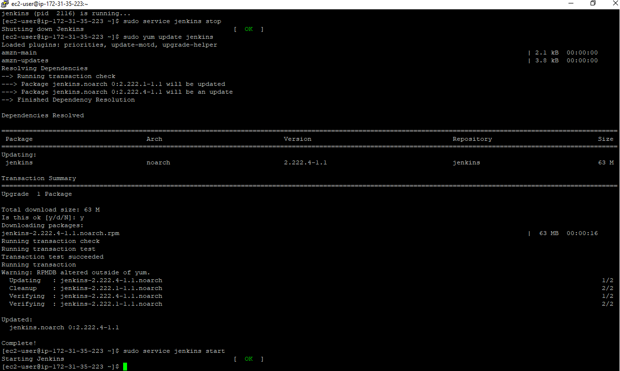The image size is (620, 371).
Task: Click the noarch value in the table row
Action: (158, 163)
